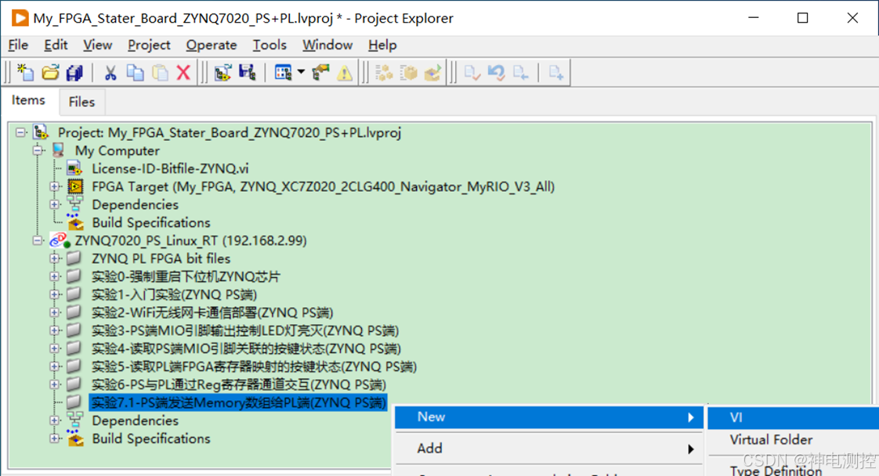Switch to the Files tab
879x476 pixels.
81,102
